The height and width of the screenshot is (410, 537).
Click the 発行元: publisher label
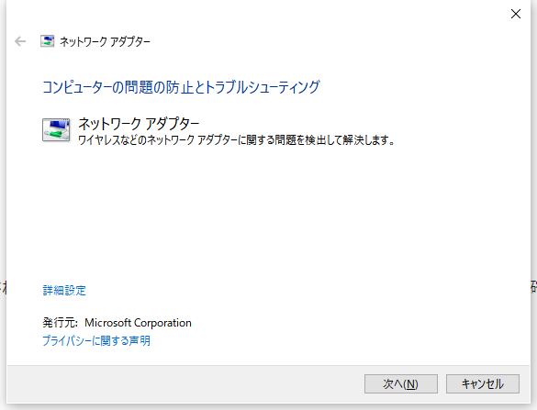pos(61,323)
